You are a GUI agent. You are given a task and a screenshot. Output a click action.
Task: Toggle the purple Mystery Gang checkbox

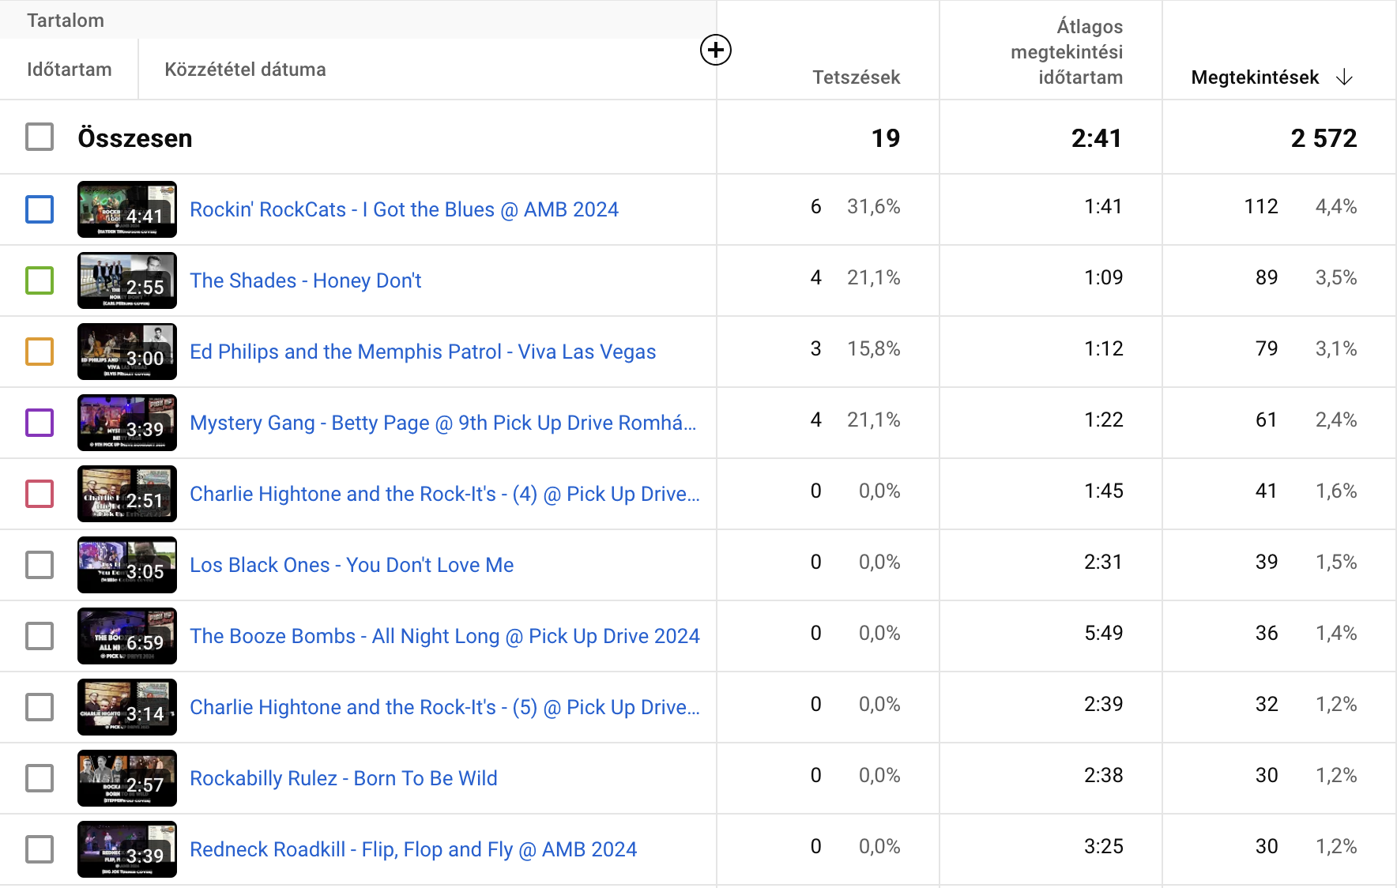(40, 423)
